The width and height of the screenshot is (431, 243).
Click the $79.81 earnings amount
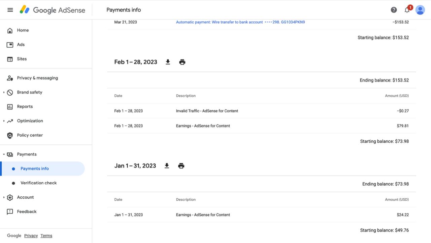(403, 126)
